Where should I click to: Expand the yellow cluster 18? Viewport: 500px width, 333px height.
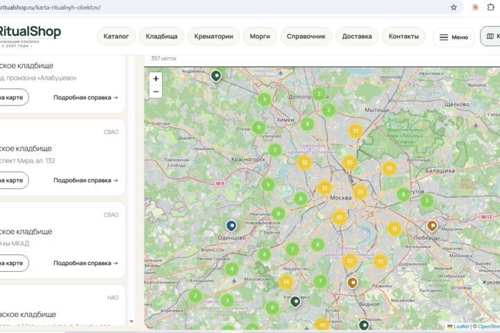click(x=304, y=162)
